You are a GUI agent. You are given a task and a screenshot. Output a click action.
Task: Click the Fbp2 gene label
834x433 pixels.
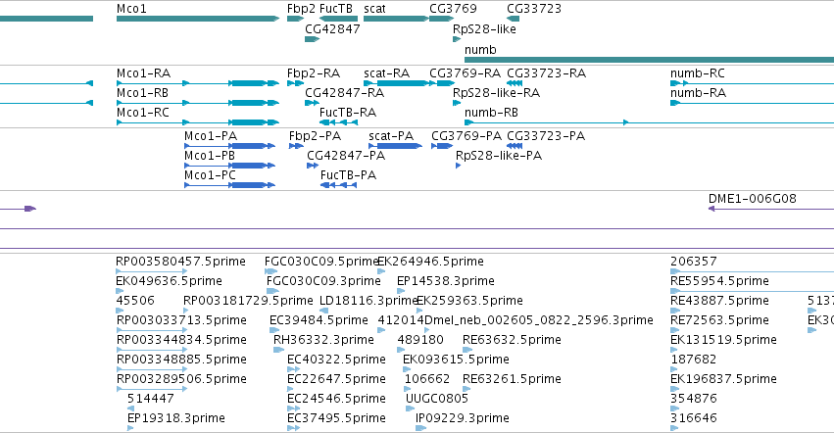pyautogui.click(x=301, y=9)
